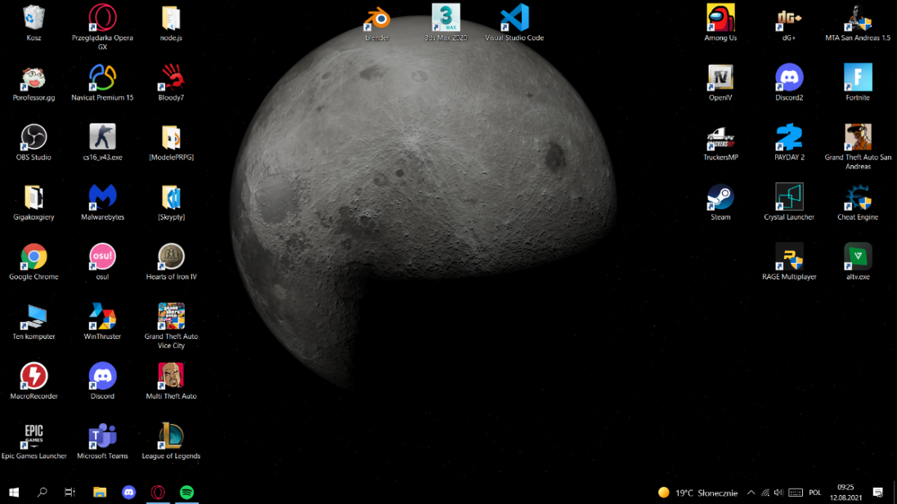Screen dimensions: 897x504
Task: Launch Przeglądarka Opera GX desktop shortcut
Action: point(102,27)
